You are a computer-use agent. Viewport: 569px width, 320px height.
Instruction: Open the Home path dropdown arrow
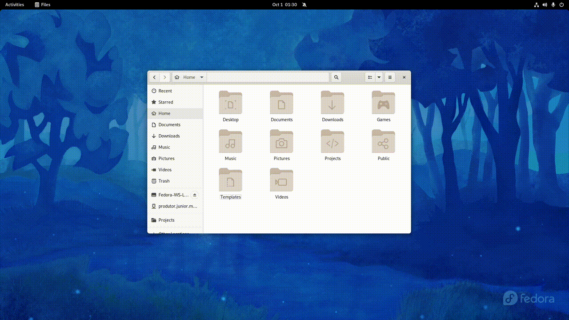tap(201, 77)
